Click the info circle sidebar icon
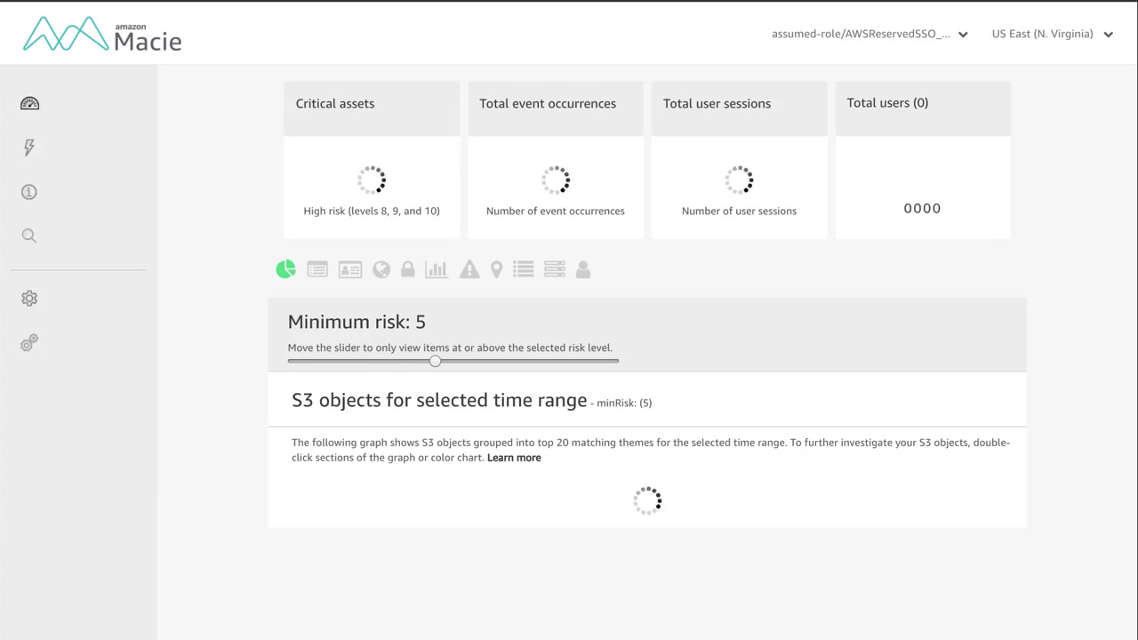Image resolution: width=1138 pixels, height=640 pixels. (x=29, y=192)
